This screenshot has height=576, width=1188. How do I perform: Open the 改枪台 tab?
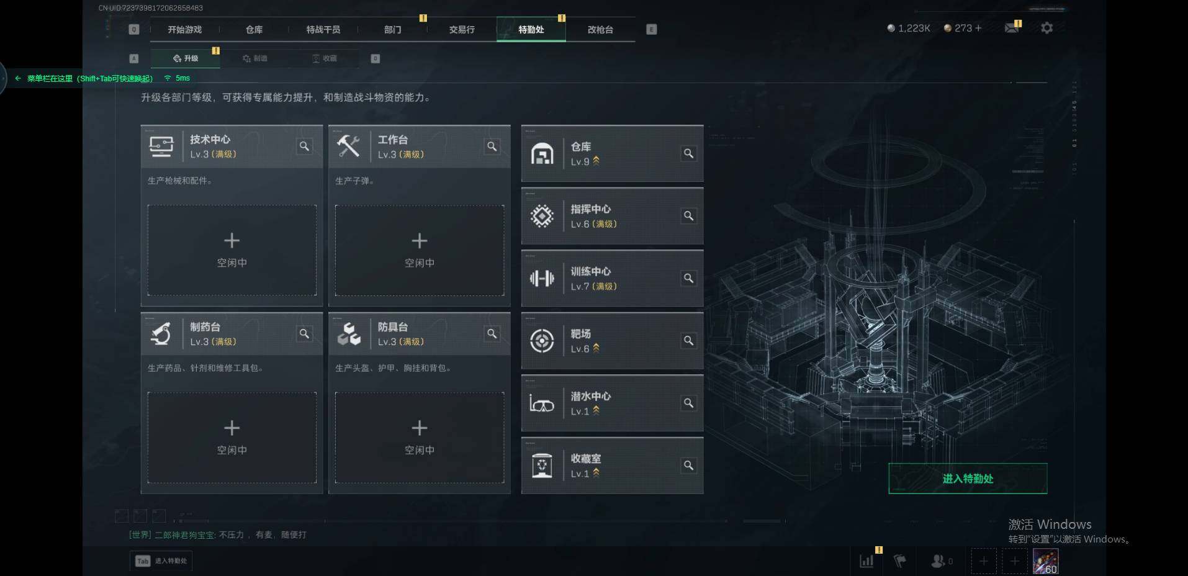click(x=600, y=30)
